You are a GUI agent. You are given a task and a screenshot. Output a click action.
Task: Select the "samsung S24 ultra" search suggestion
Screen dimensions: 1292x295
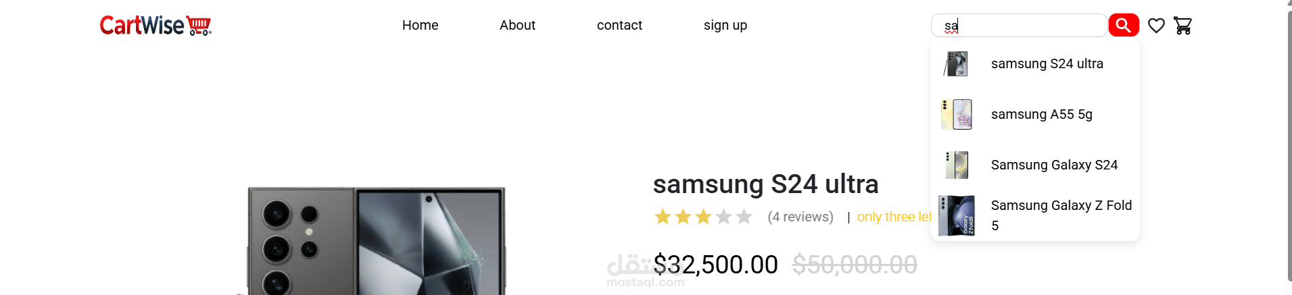tap(1047, 64)
